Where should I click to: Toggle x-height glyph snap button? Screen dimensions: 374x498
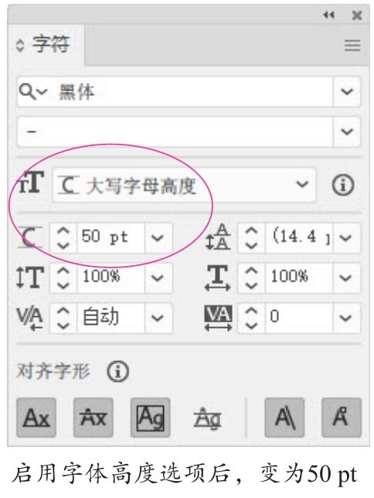(93, 418)
